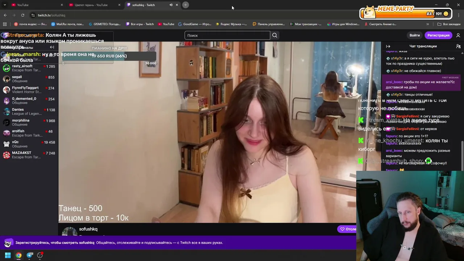Open segall channel in sidebar

coord(29,79)
